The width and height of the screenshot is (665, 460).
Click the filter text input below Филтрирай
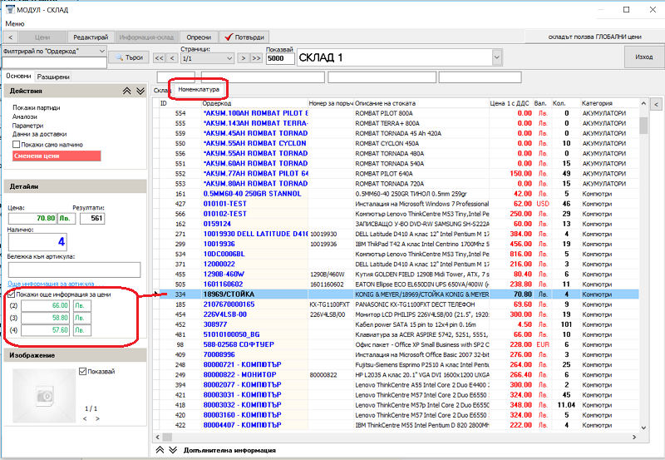pos(54,62)
